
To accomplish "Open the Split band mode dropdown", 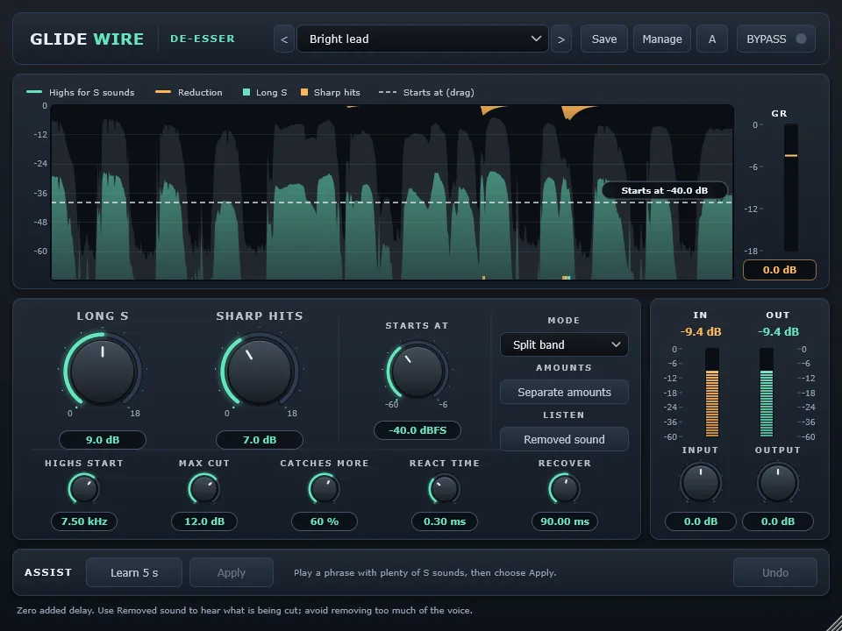I will [x=564, y=345].
